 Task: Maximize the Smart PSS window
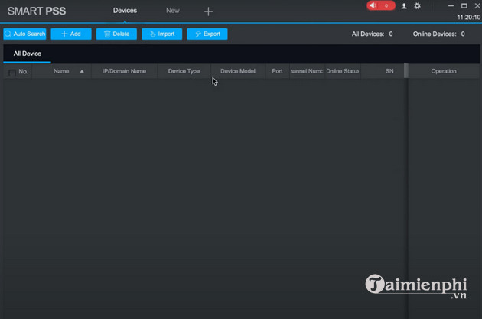pyautogui.click(x=464, y=5)
